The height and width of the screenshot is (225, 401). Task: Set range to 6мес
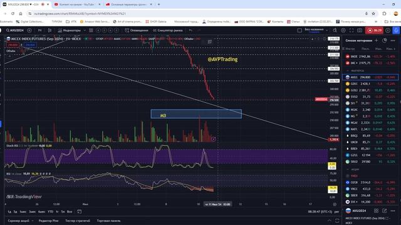point(41,212)
